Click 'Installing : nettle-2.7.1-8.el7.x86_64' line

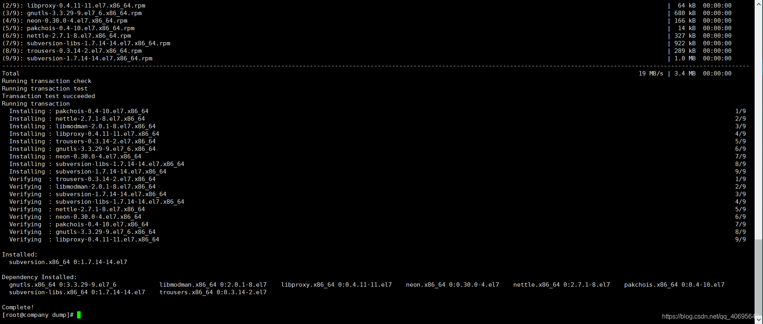click(77, 119)
